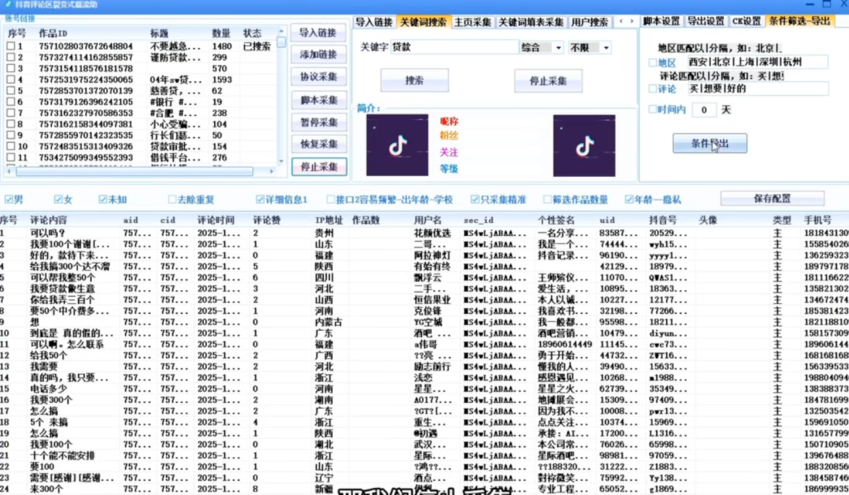Toggle the 只采集精准 checkbox
Viewport: 849px width, 495px height.
click(475, 199)
